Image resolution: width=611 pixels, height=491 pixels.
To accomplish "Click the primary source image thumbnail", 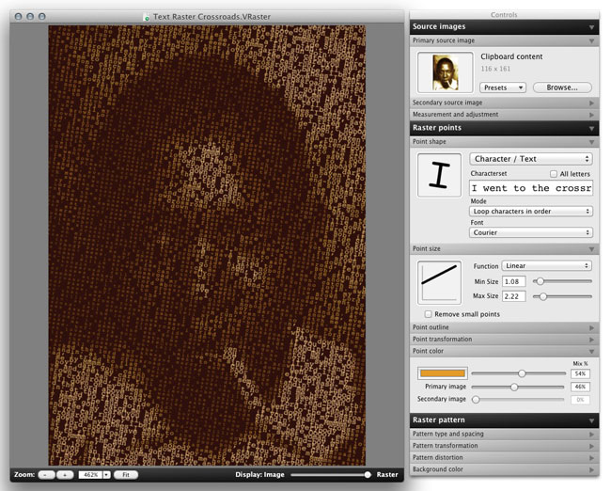I will tap(446, 72).
